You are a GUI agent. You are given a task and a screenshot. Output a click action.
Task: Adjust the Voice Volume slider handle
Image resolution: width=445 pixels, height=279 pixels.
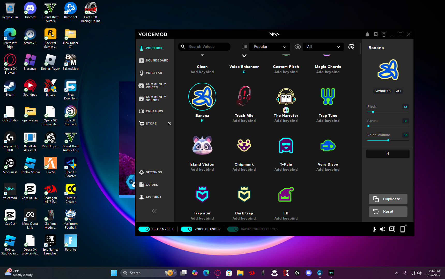click(388, 140)
